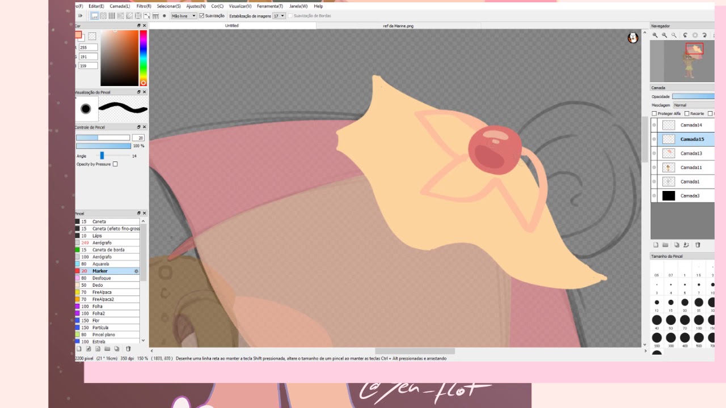726x408 pixels.
Task: Click Navigator preview thumbnail
Action: [x=682, y=61]
